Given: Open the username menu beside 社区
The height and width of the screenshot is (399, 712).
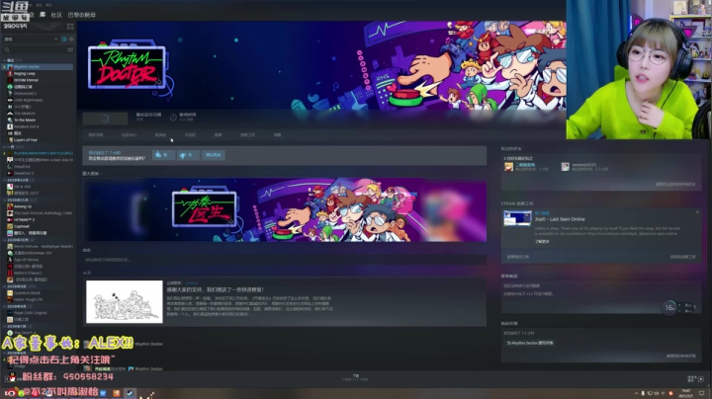Looking at the screenshot, I should click(82, 15).
